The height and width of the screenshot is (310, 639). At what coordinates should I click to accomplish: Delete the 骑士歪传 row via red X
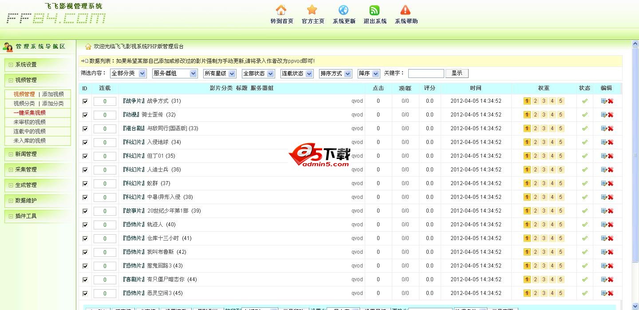click(x=611, y=115)
